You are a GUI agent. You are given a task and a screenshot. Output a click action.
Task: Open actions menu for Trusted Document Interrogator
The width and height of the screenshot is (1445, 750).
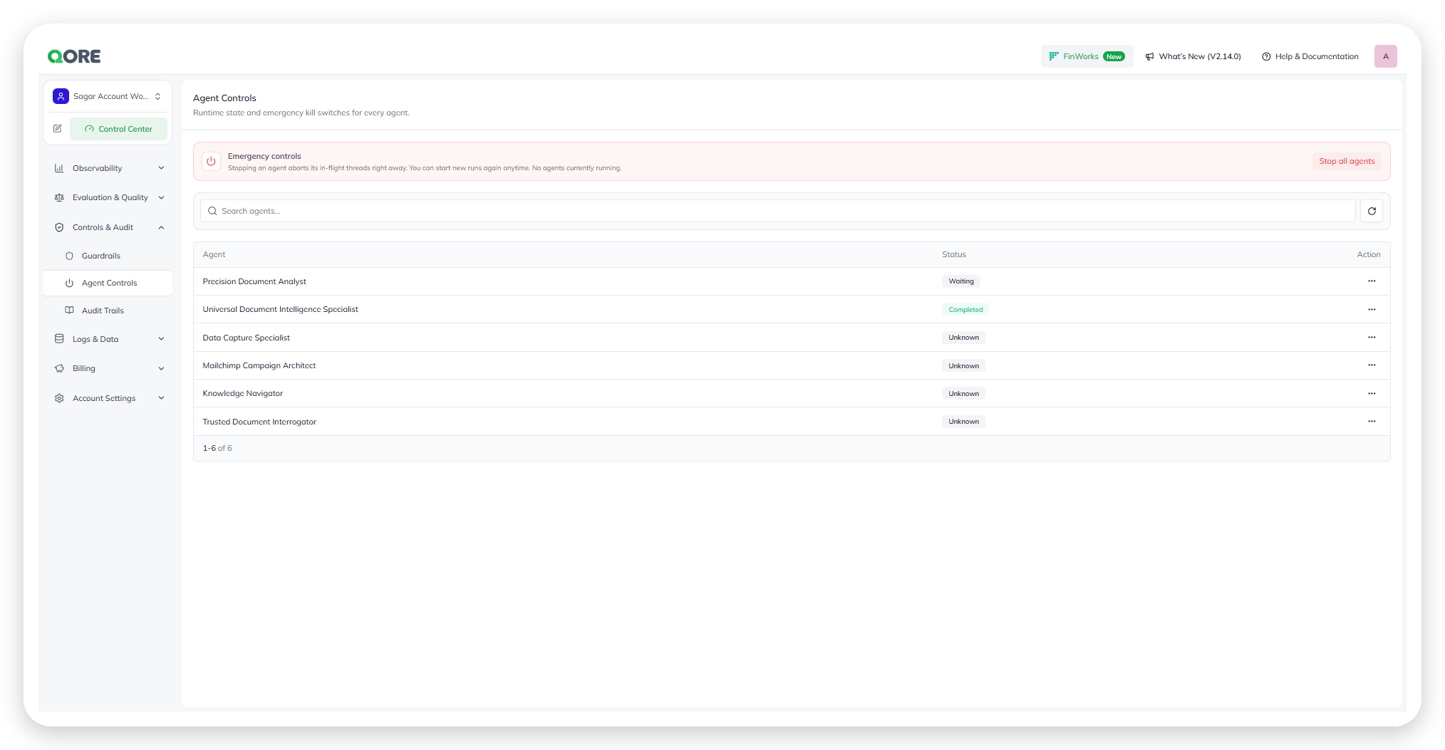coord(1372,422)
